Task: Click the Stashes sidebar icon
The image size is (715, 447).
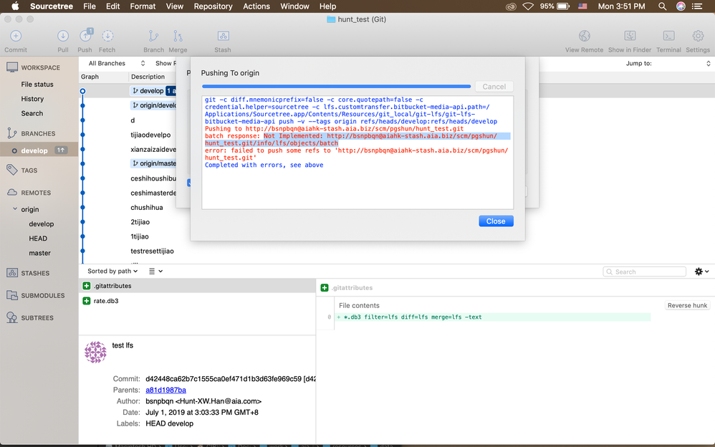Action: point(12,273)
